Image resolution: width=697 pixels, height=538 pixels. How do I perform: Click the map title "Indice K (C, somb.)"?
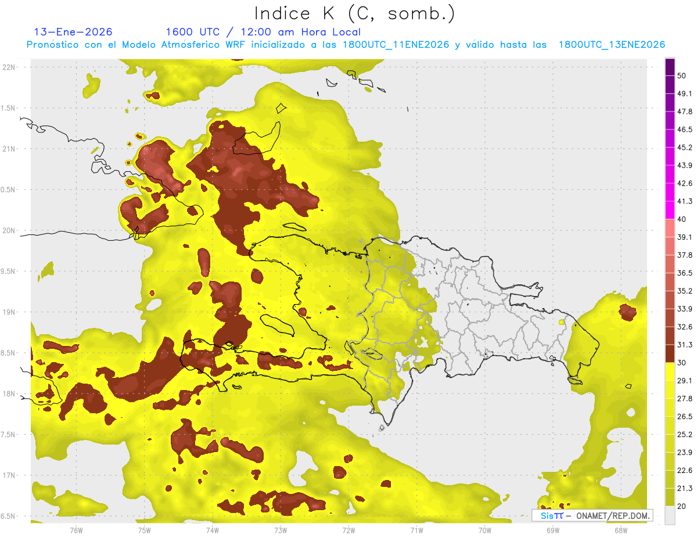coord(354,14)
